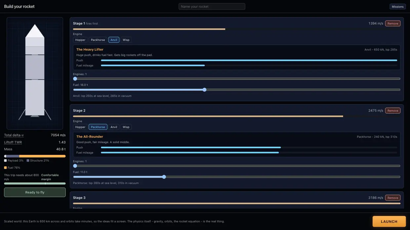Focus the Name your rocket field
This screenshot has width=410, height=230.
(212, 7)
